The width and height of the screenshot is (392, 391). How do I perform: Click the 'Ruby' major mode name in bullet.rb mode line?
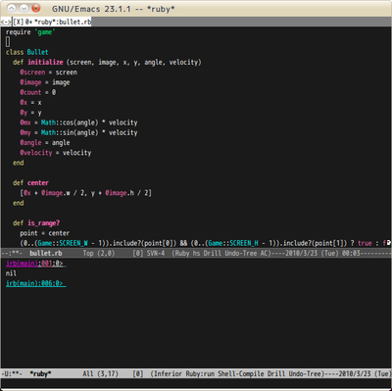(x=182, y=253)
